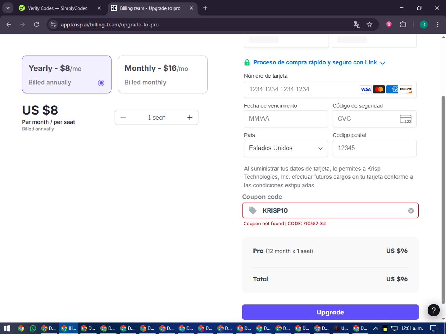Open the red shield extension icon
Image resolution: width=446 pixels, height=334 pixels.
tap(389, 25)
